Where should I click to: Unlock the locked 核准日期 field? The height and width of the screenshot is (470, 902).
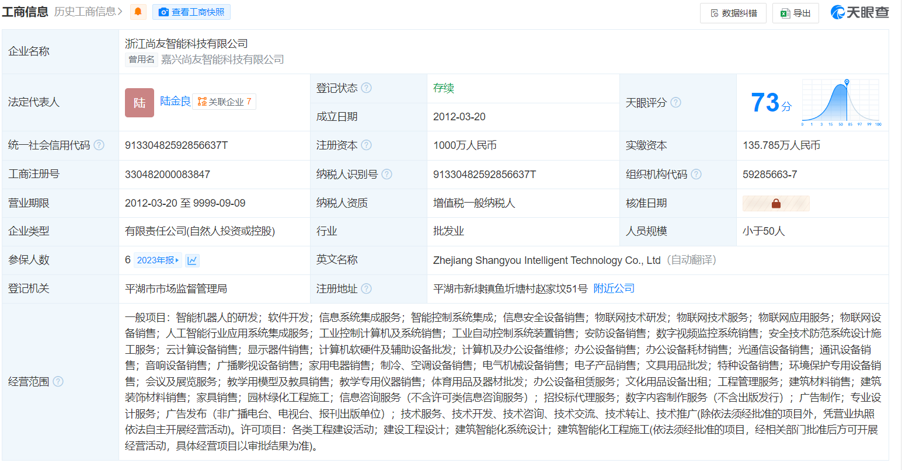776,203
